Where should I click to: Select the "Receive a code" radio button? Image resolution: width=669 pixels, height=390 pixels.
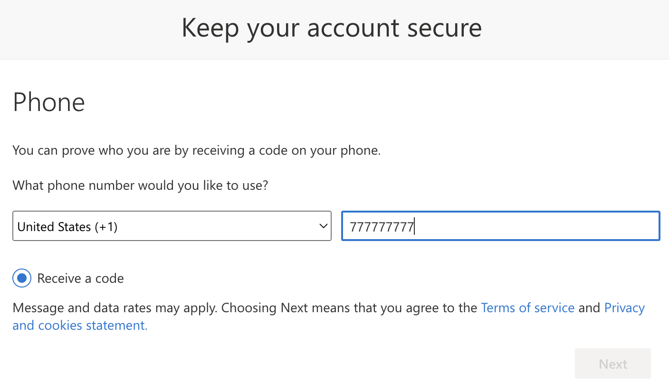pyautogui.click(x=22, y=278)
